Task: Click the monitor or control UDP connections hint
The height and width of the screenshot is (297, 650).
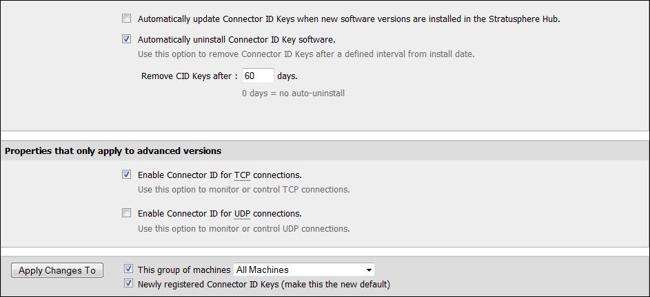Action: tap(243, 228)
